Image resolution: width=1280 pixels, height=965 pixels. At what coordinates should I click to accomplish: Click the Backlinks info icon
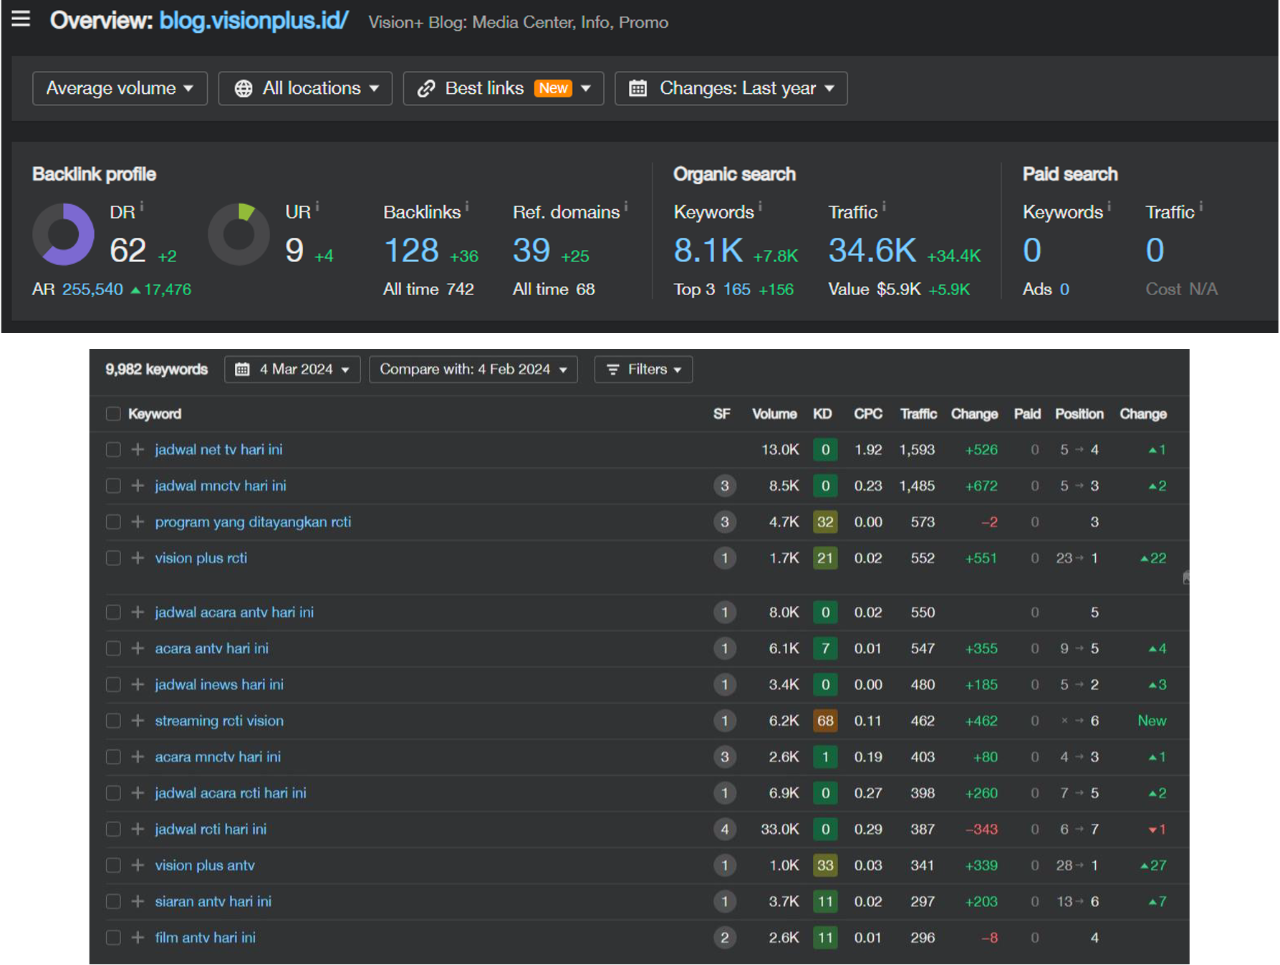point(467,206)
